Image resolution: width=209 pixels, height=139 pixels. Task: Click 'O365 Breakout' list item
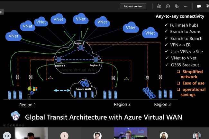185,65
